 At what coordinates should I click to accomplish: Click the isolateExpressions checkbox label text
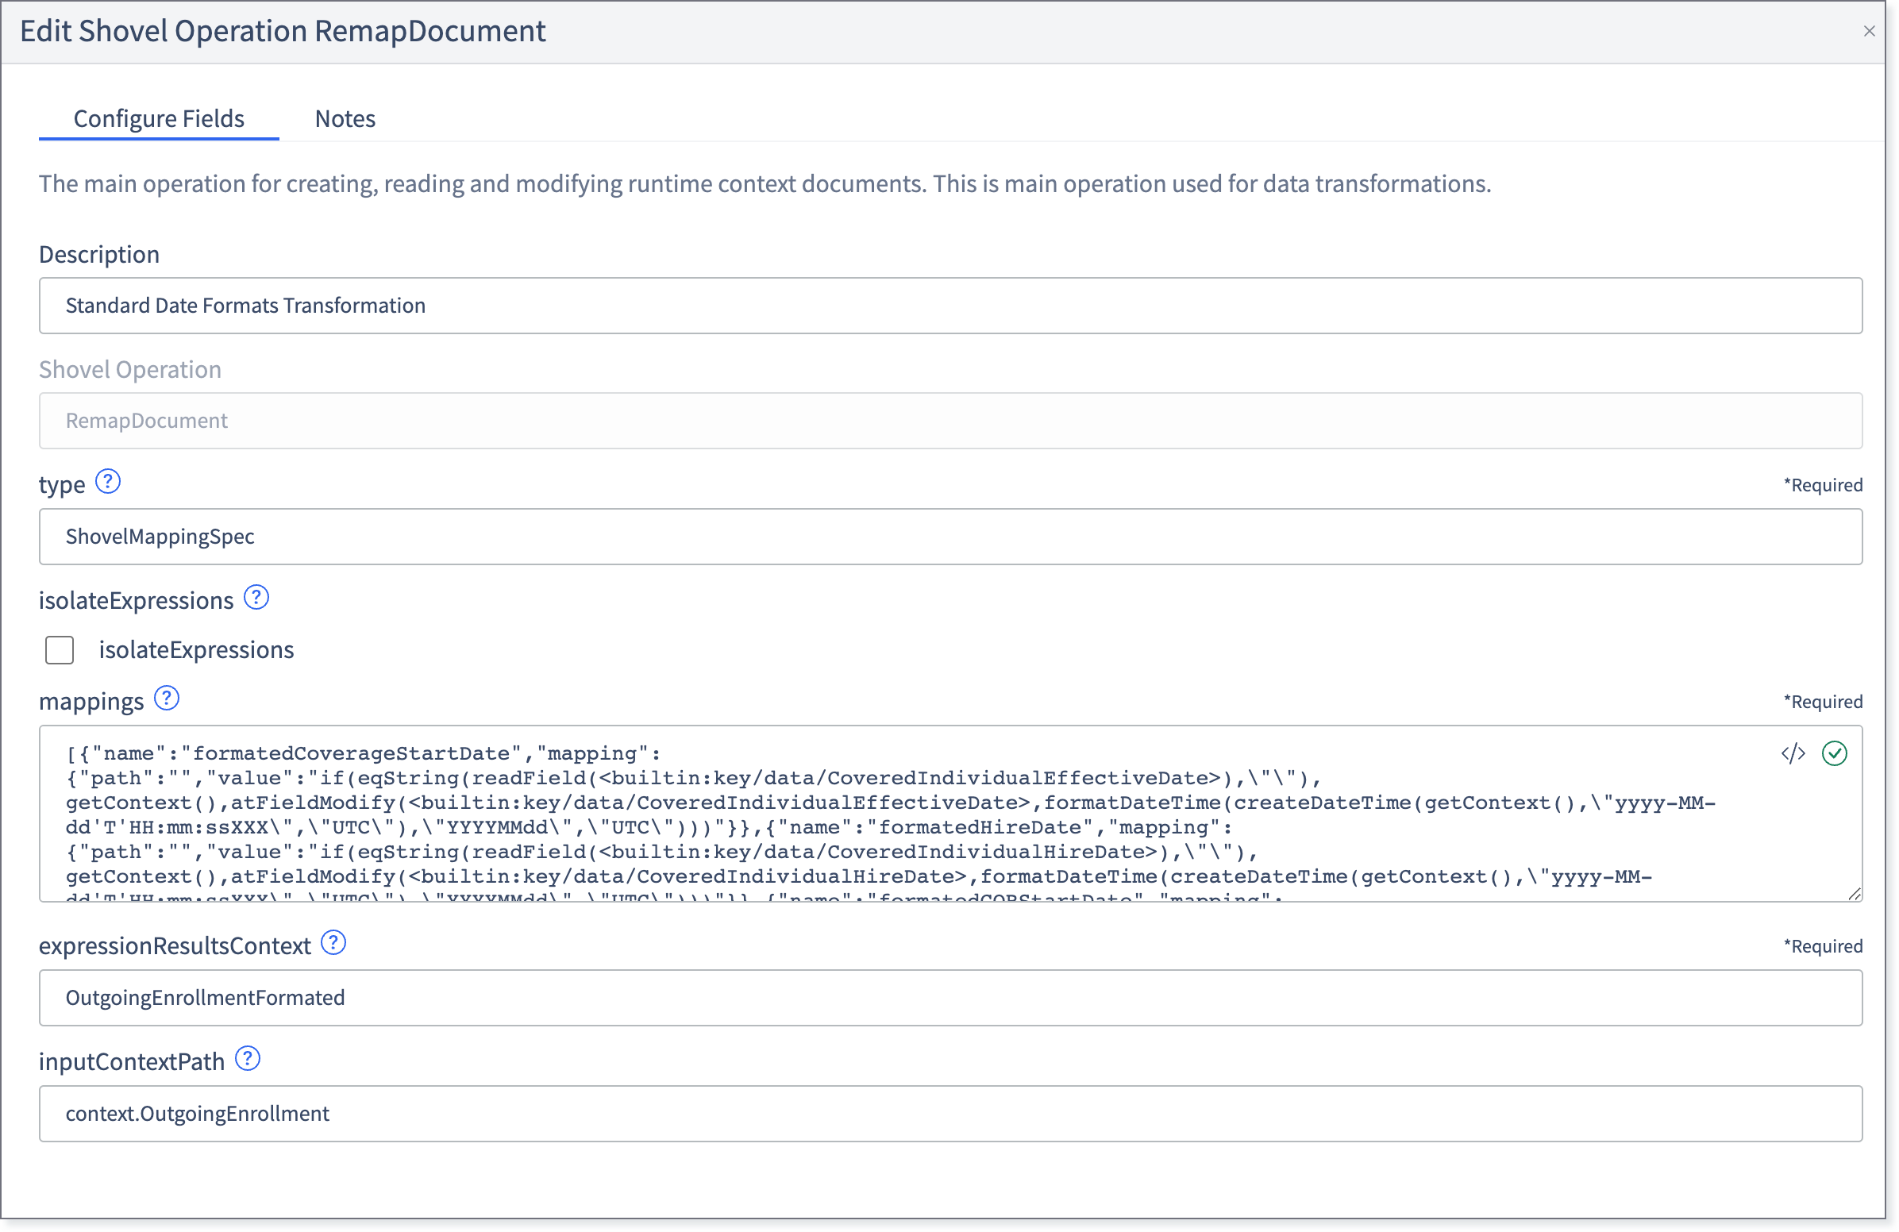coord(196,649)
